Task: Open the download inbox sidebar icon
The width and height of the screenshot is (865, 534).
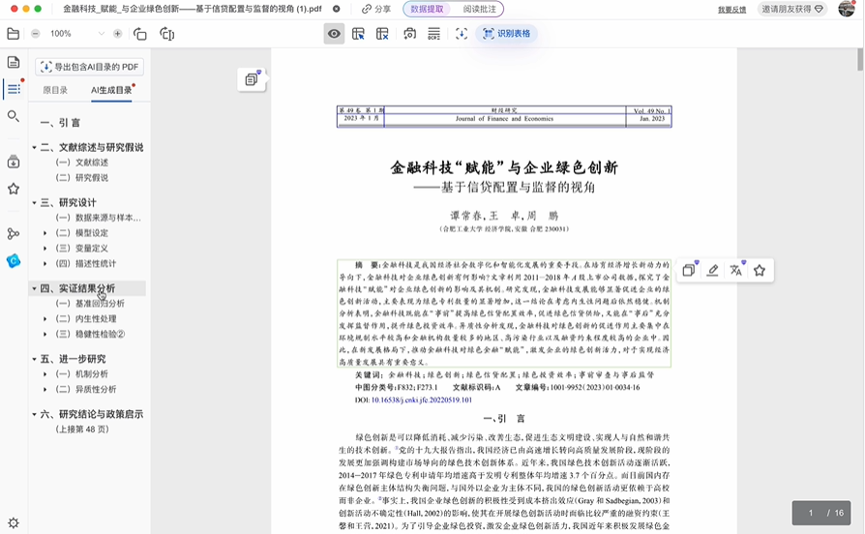Action: pyautogui.click(x=14, y=162)
